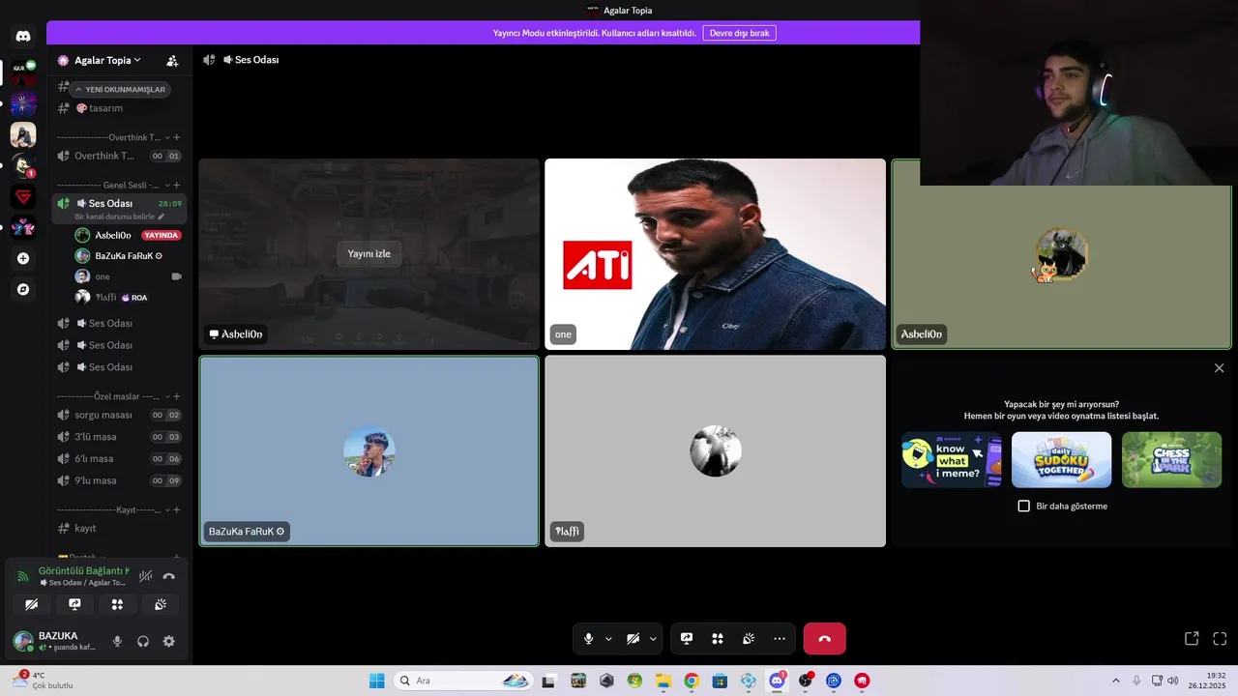
Task: Click the share screen icon in bottom call bar
Action: point(687,639)
